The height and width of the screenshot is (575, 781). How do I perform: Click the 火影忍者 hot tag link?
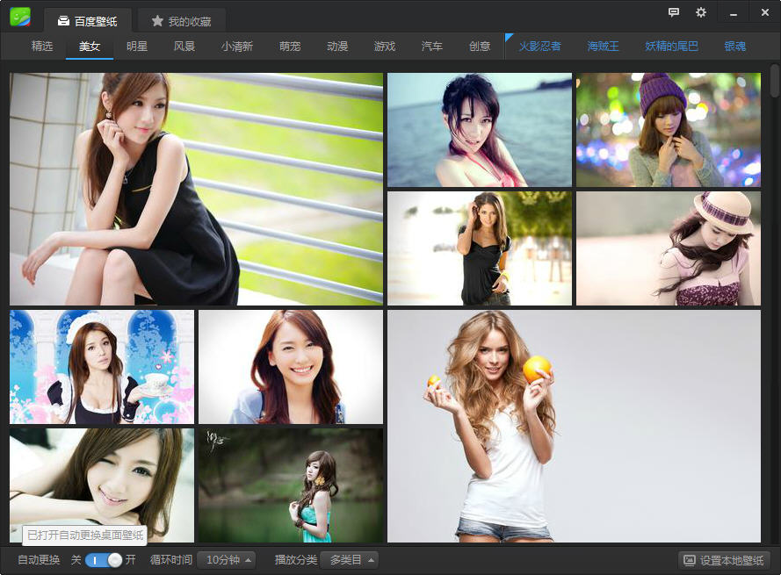point(539,47)
